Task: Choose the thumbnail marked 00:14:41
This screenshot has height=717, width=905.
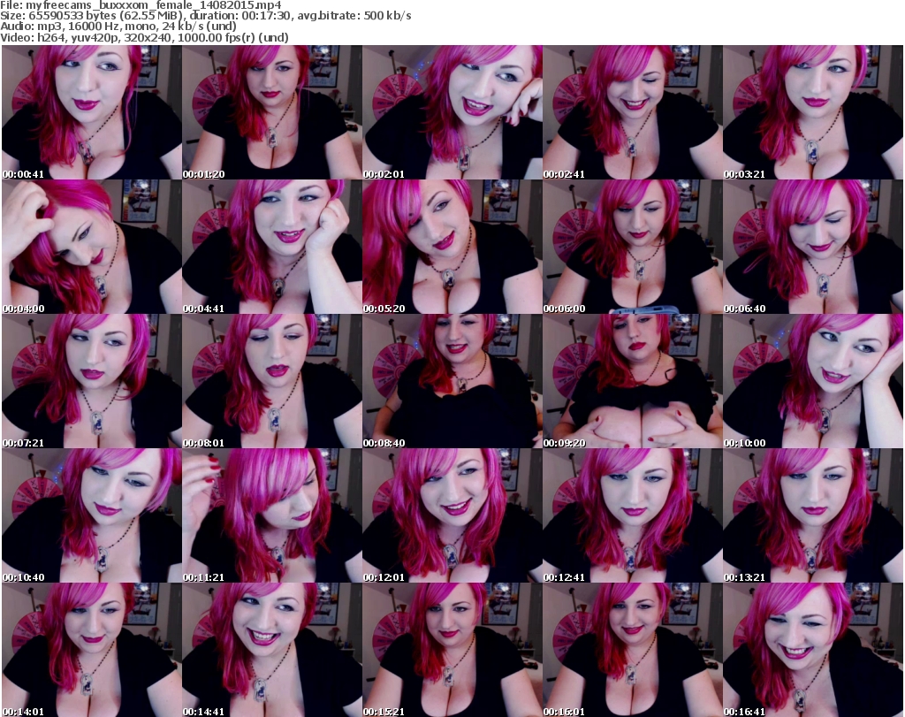Action: tap(272, 650)
